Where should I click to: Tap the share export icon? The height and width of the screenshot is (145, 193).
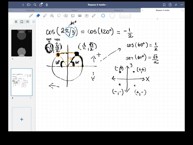(41, 5)
